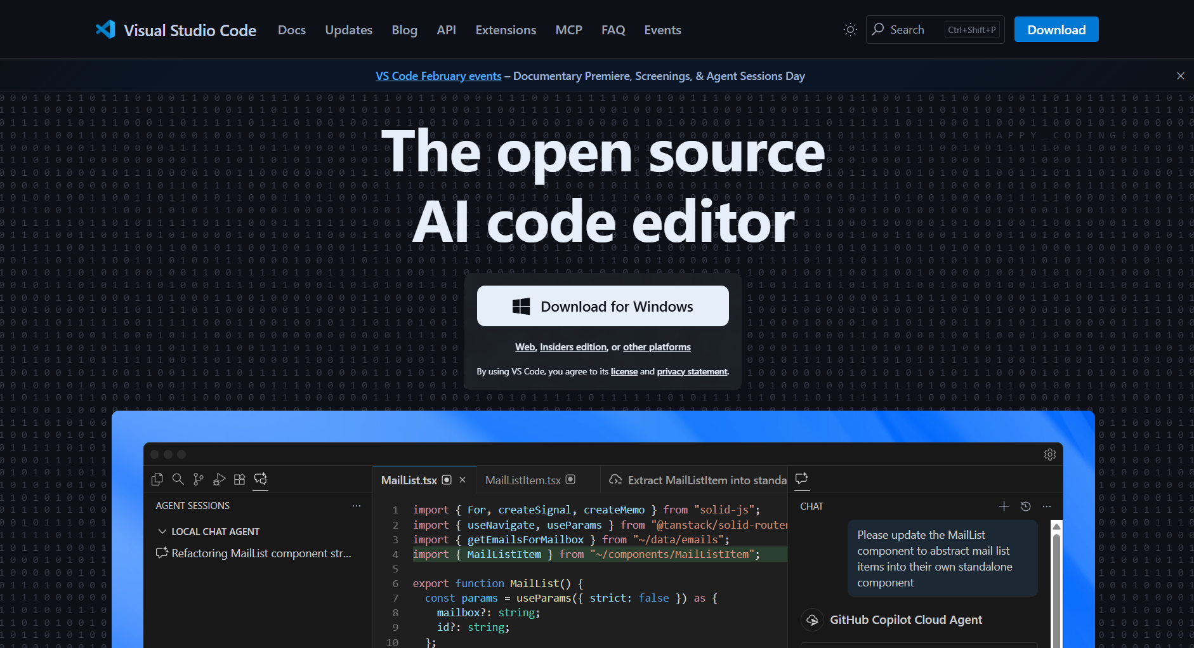Open the MCP navigation item

(568, 30)
